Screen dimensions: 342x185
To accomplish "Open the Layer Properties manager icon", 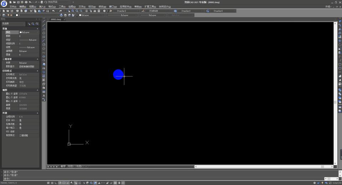I will (x=4, y=15).
